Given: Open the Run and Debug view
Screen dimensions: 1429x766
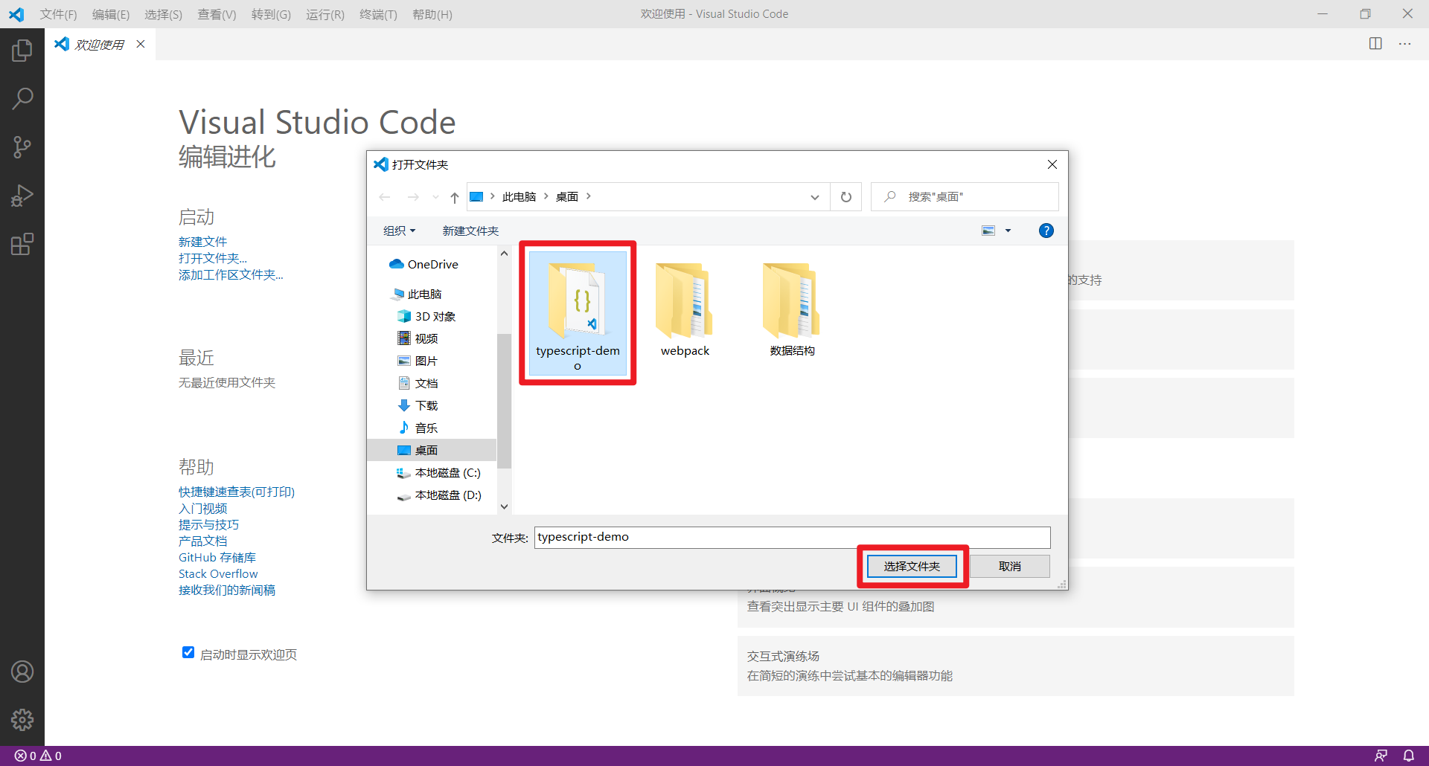Looking at the screenshot, I should tap(22, 196).
